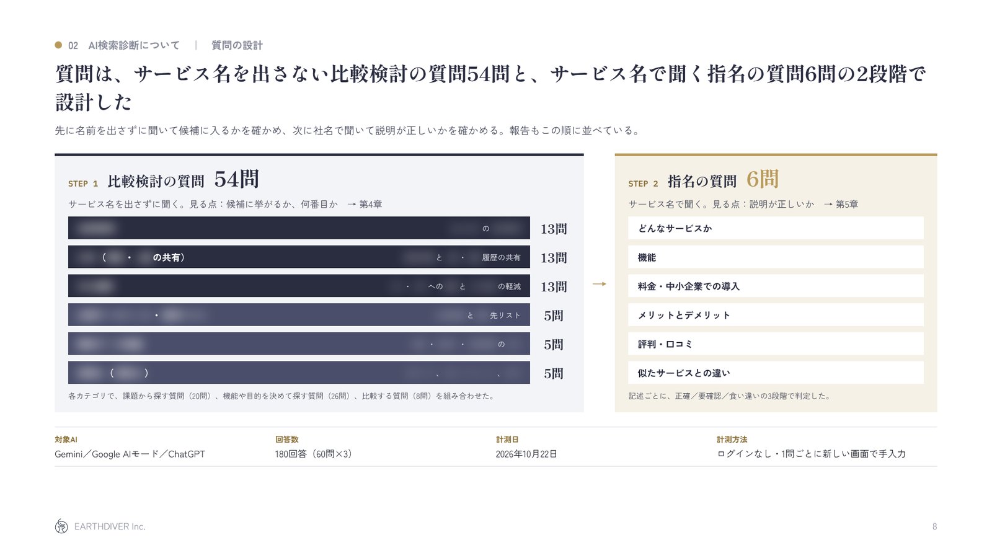Click the Step 1 footnote starting '各カテゴリで'
The width and height of the screenshot is (992, 558).
click(282, 396)
